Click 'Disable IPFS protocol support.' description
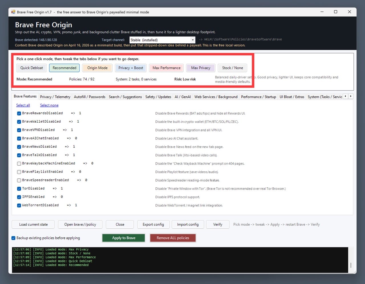 point(177,197)
